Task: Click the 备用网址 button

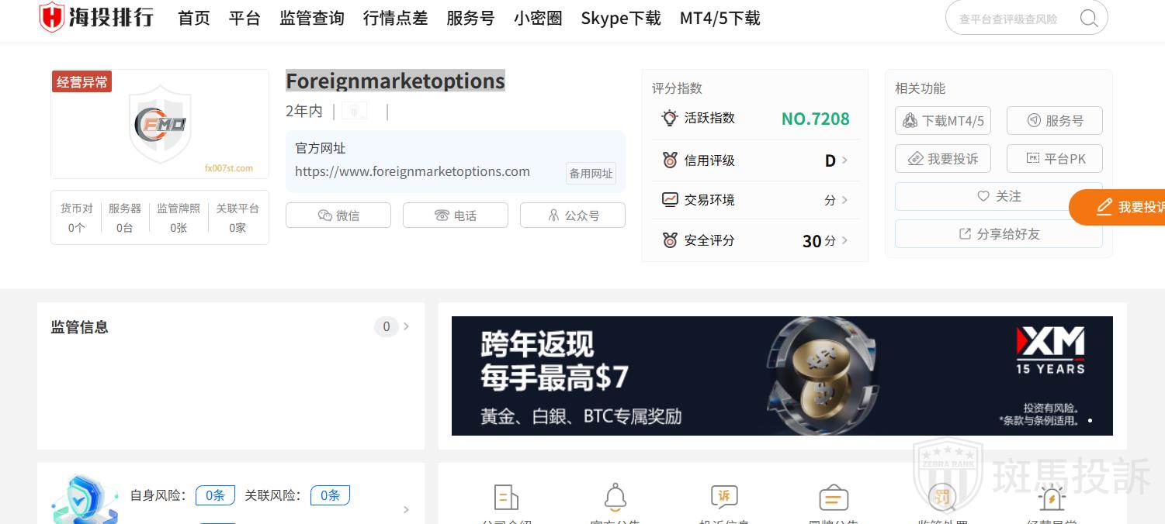Action: pos(591,174)
